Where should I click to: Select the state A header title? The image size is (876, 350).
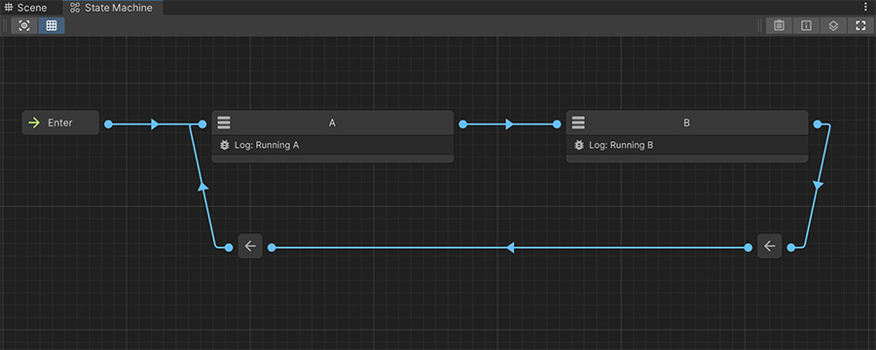tap(333, 122)
